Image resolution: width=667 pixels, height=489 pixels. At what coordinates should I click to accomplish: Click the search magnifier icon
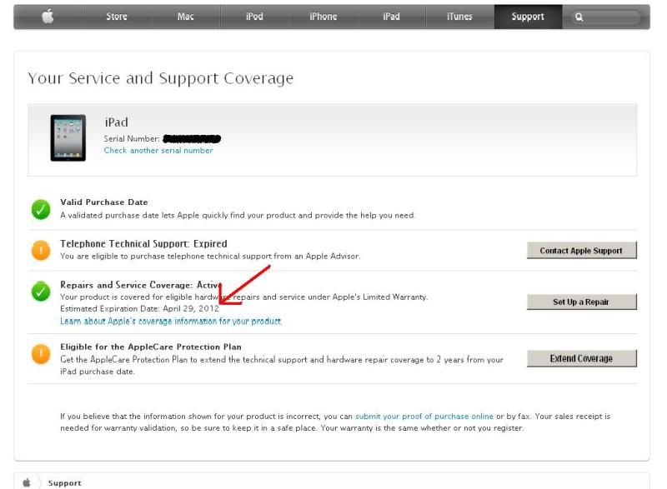pos(579,17)
